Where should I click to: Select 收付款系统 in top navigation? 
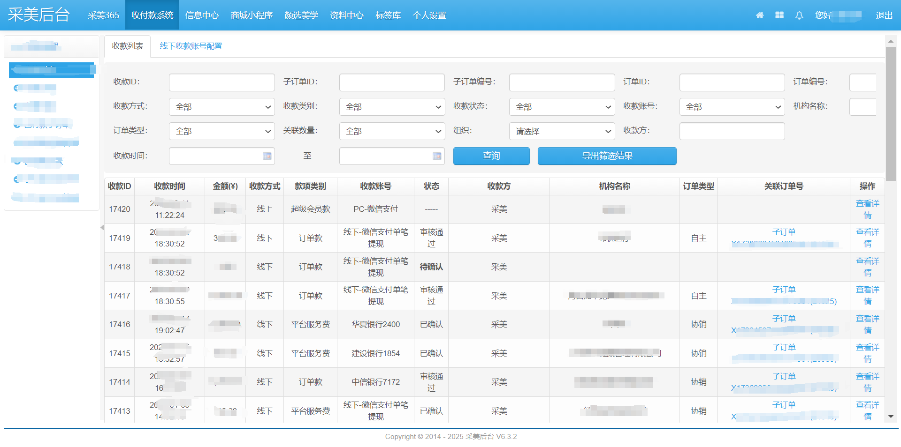coord(153,15)
